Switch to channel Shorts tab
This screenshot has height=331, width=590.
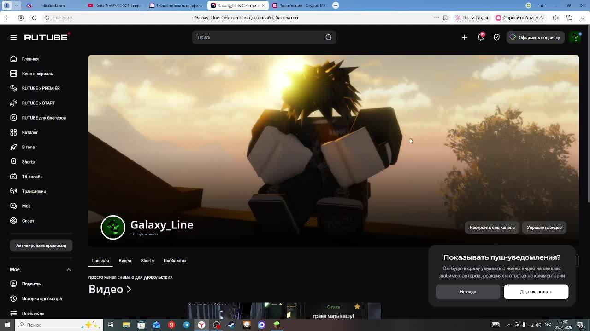point(147,261)
